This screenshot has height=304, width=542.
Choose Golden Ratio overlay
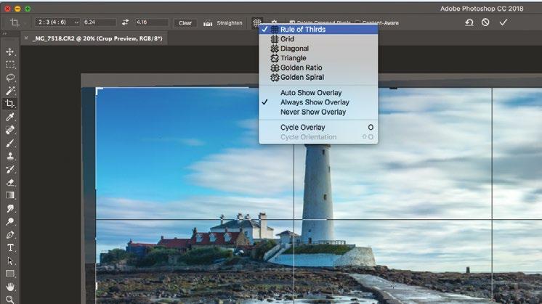click(318, 68)
